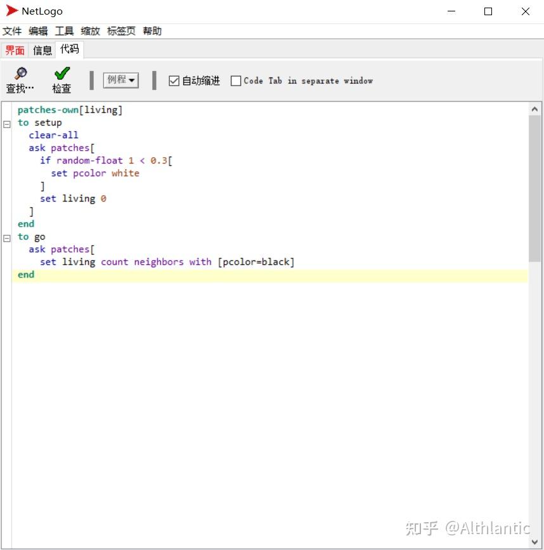
Task: Click the 检查 check syntax icon
Action: (x=60, y=74)
